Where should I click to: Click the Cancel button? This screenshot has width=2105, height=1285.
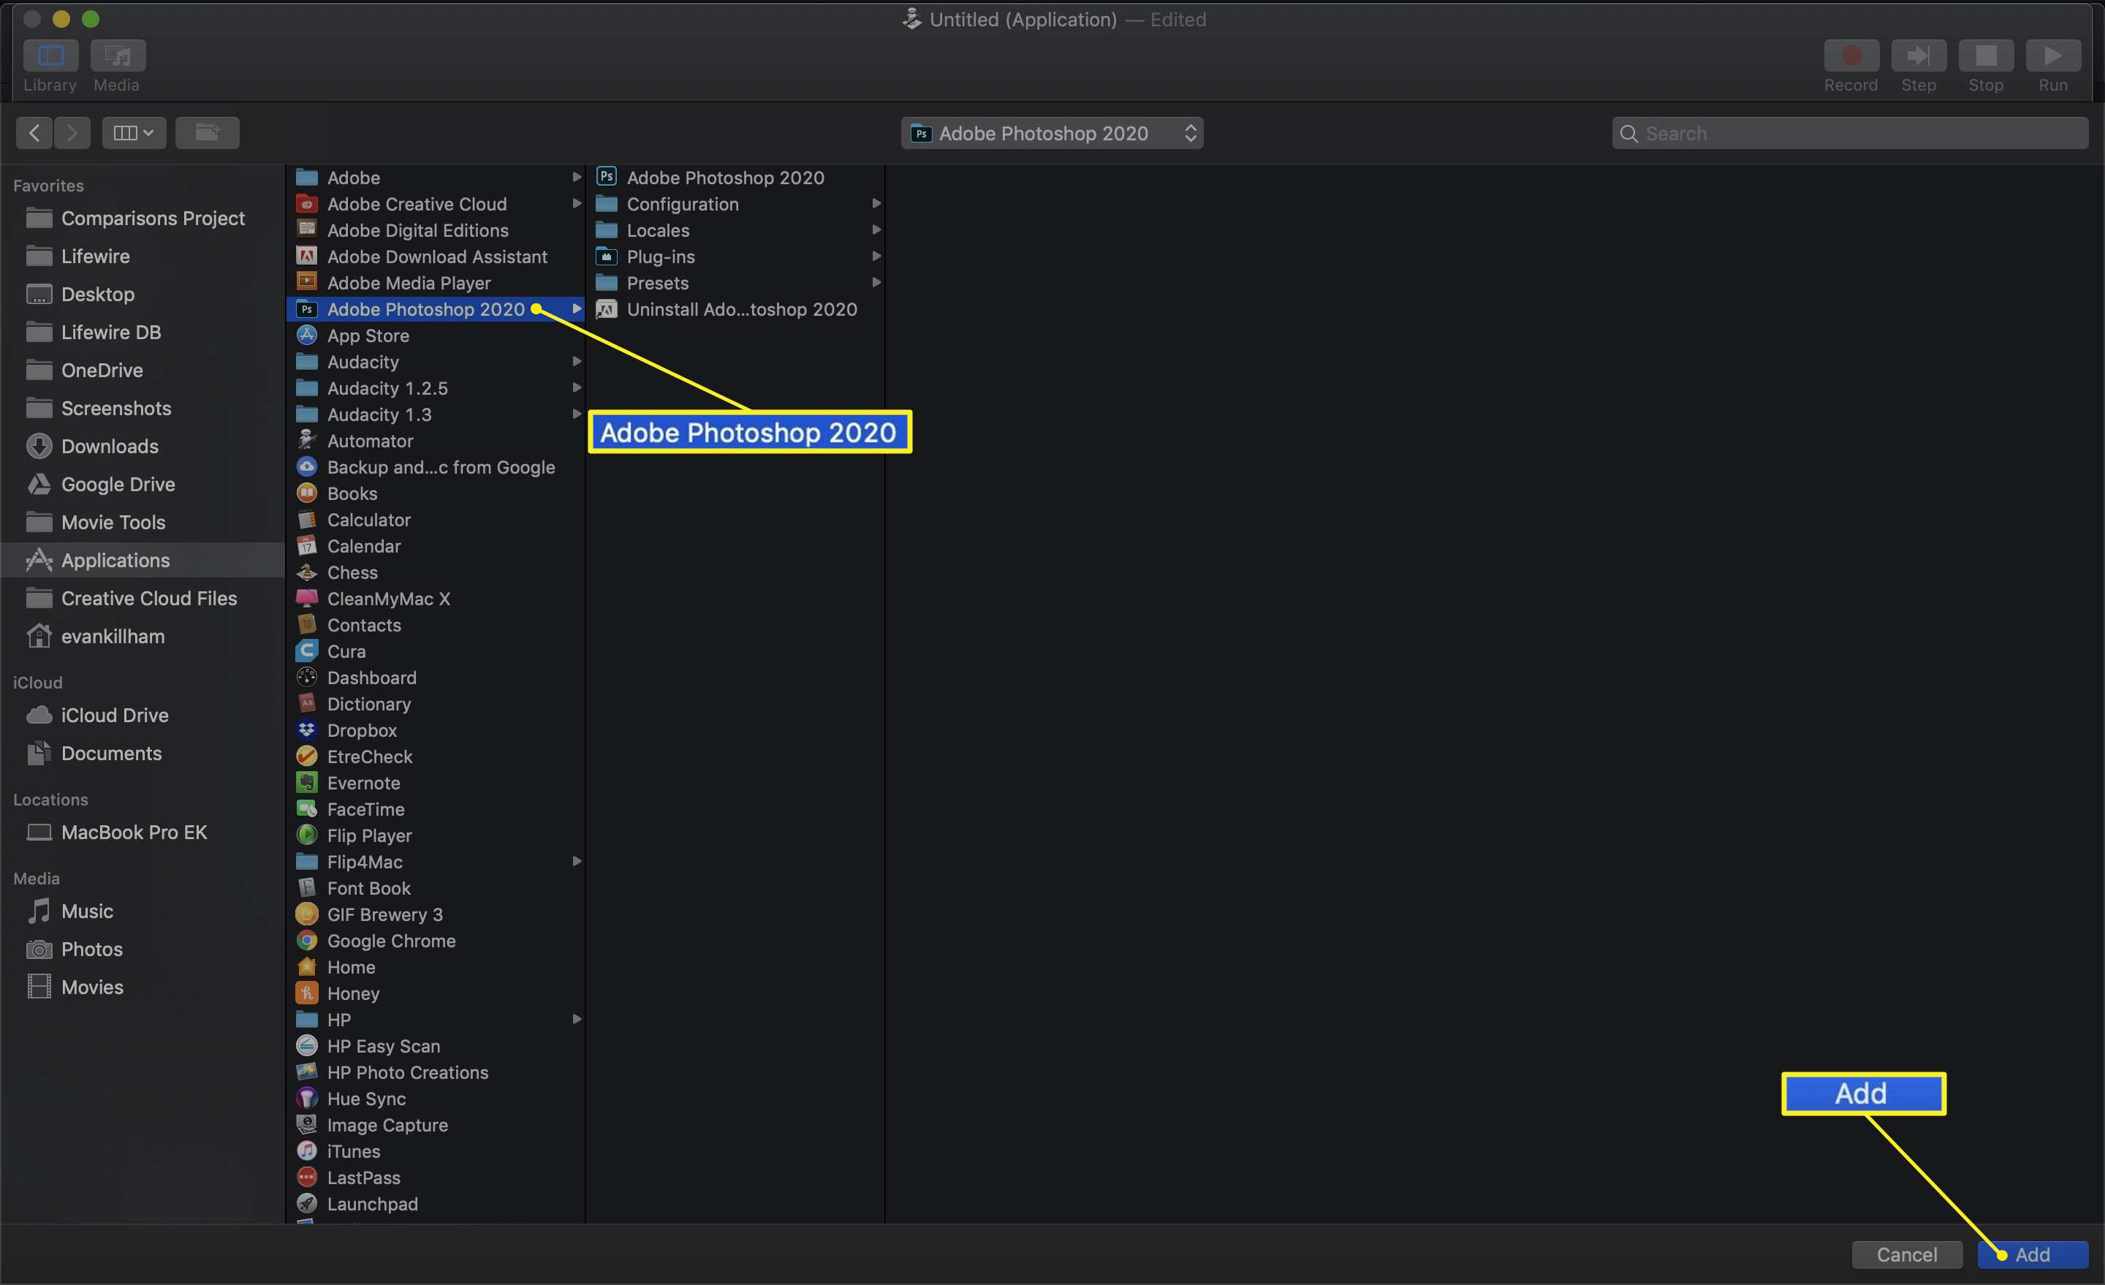[x=1907, y=1254]
